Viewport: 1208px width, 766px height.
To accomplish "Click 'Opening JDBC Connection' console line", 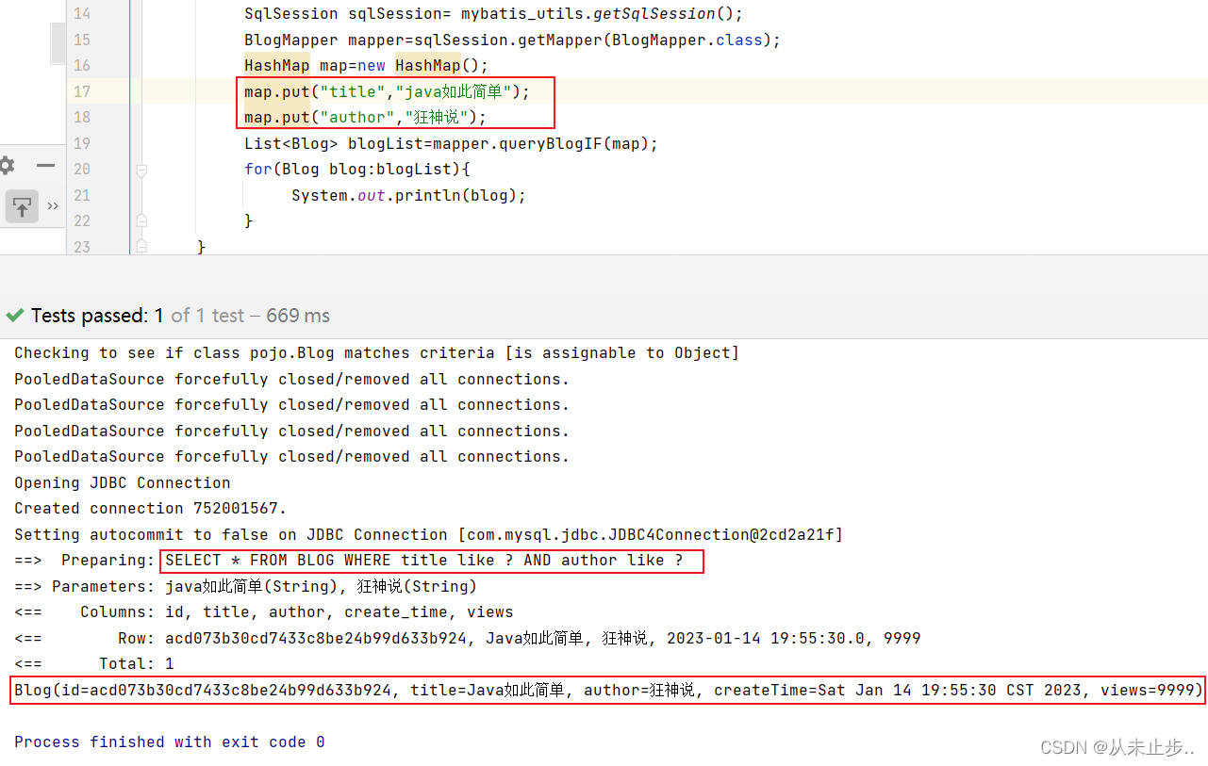I will click(x=122, y=482).
